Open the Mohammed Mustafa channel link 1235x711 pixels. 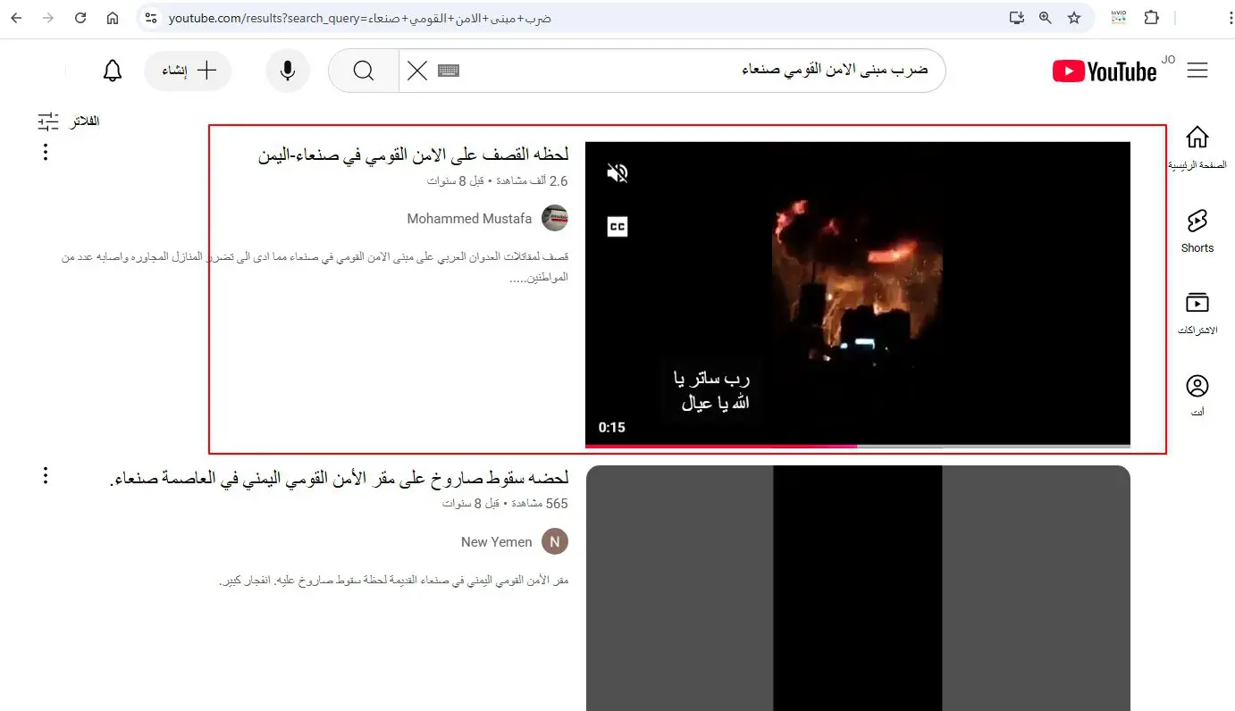[470, 218]
